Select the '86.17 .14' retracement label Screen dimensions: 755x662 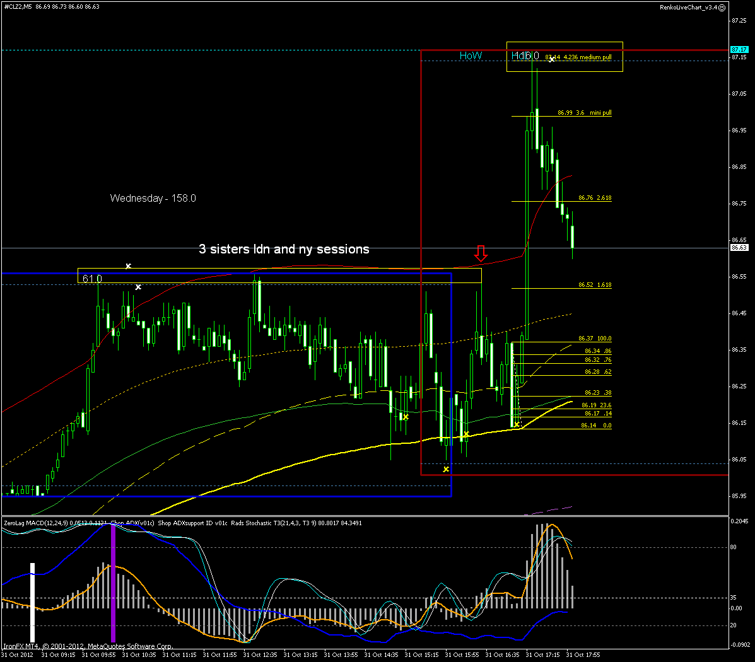coord(597,414)
